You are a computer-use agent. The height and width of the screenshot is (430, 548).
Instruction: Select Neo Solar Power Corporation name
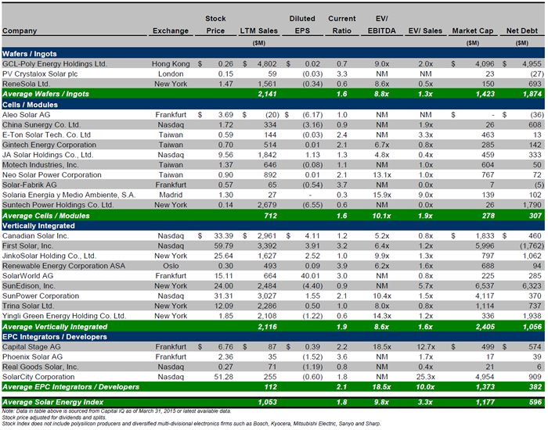(x=52, y=175)
